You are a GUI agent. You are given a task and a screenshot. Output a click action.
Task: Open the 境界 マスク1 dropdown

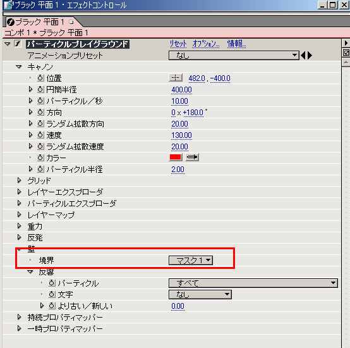coord(191,260)
